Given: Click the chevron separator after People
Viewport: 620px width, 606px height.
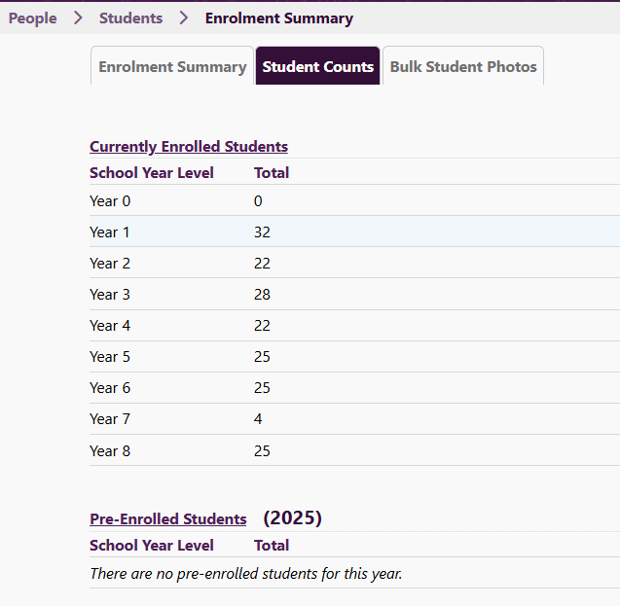Looking at the screenshot, I should click(79, 18).
